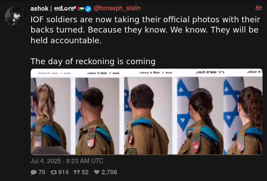Open the ashok display name link

(39, 8)
